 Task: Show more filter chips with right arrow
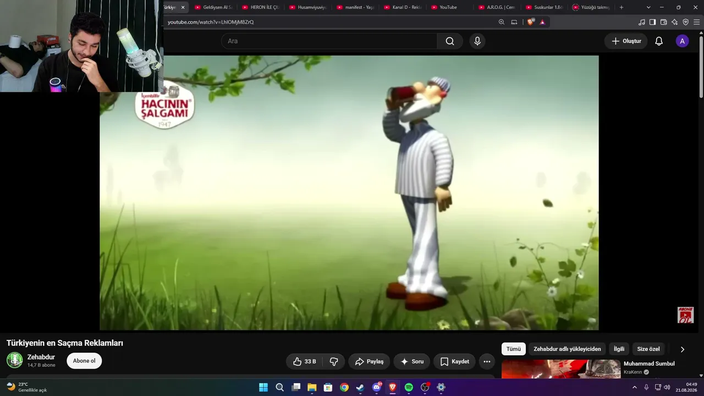[x=683, y=349]
